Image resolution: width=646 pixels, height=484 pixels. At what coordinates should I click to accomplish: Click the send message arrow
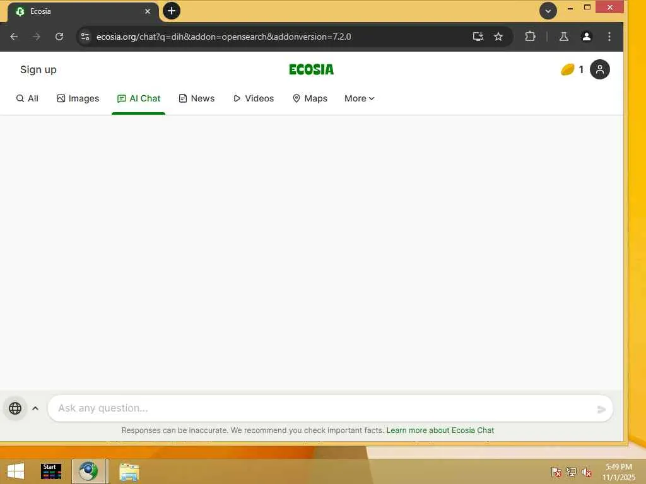coord(601,409)
